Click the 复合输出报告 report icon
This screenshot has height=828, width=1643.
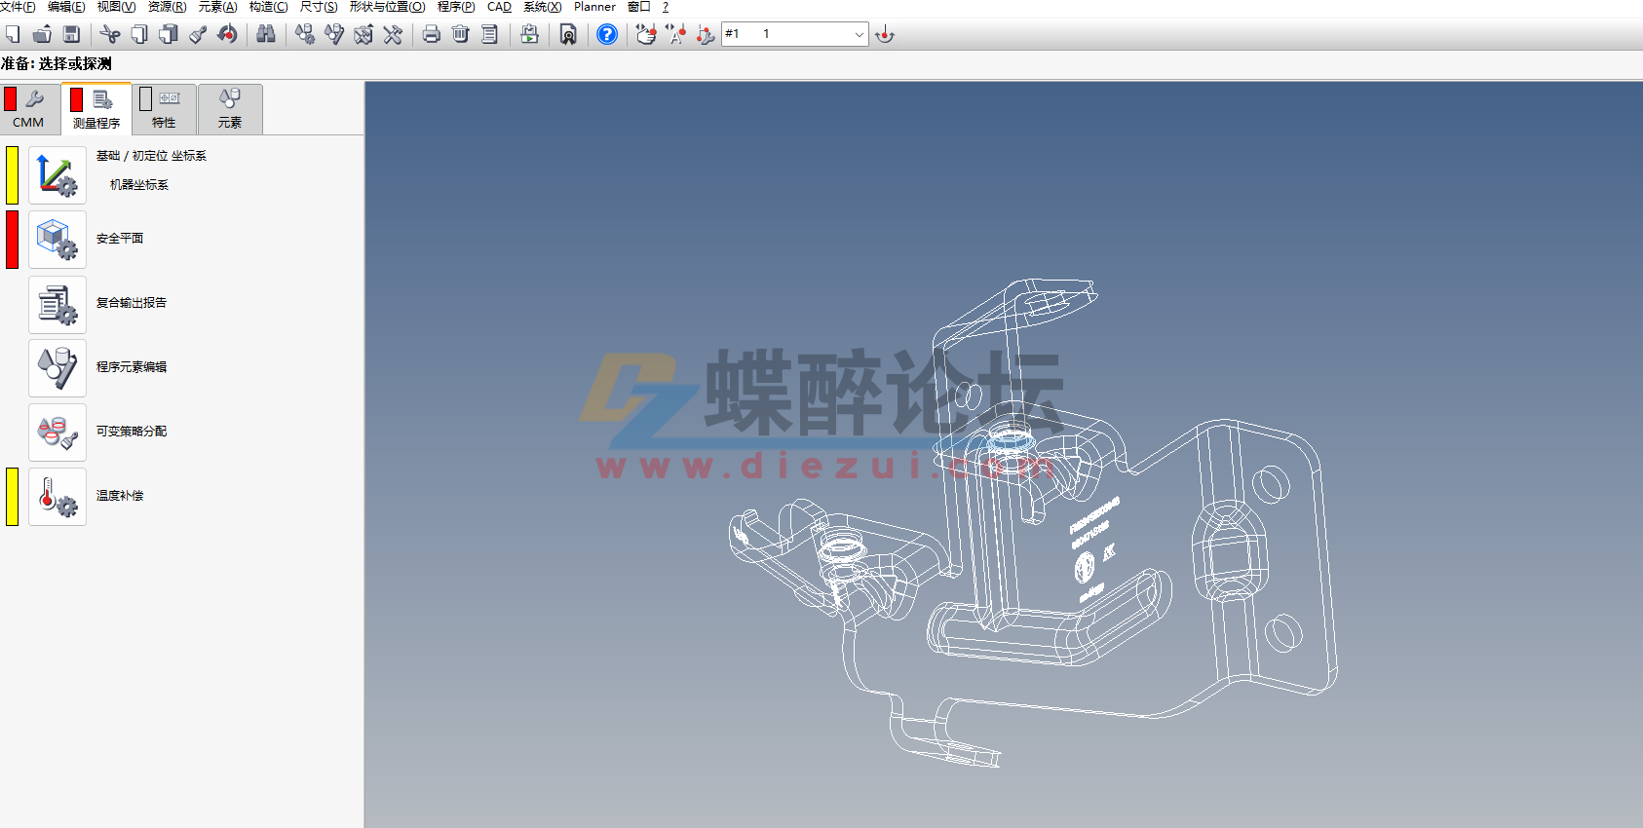[57, 305]
